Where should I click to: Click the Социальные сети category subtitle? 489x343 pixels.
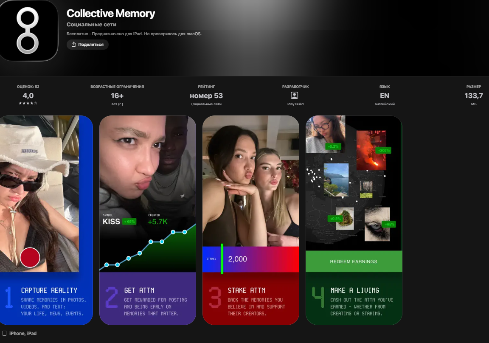(91, 24)
